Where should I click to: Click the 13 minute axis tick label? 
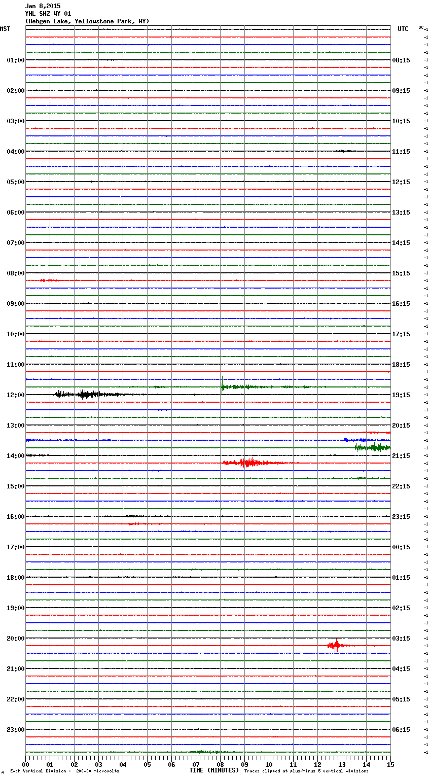(342, 764)
